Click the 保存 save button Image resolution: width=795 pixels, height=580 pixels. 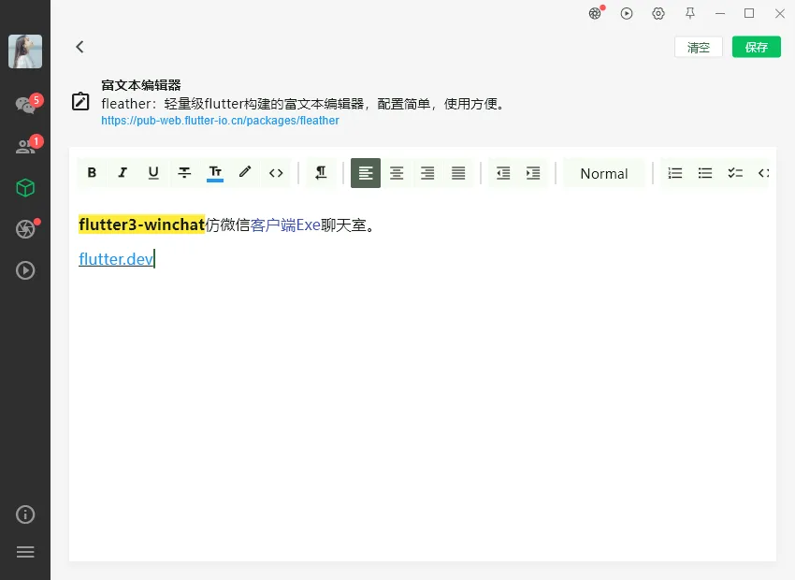click(756, 46)
